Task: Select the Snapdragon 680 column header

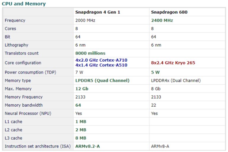Action: 169,12
